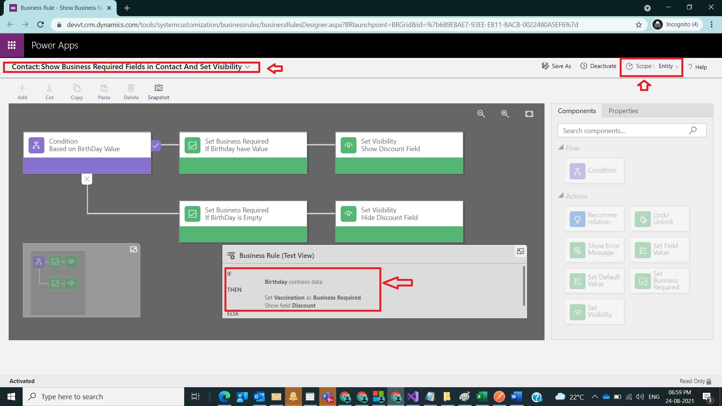Open the Power Apps app launcher waffle

coord(12,45)
